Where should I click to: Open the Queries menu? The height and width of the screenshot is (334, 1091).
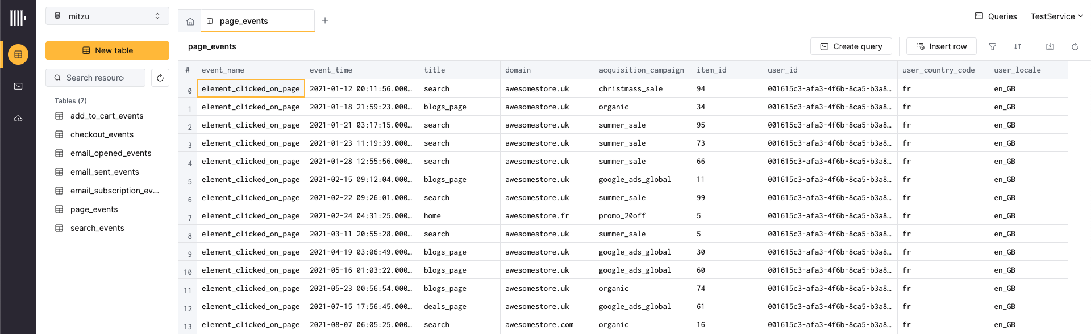[x=996, y=16]
